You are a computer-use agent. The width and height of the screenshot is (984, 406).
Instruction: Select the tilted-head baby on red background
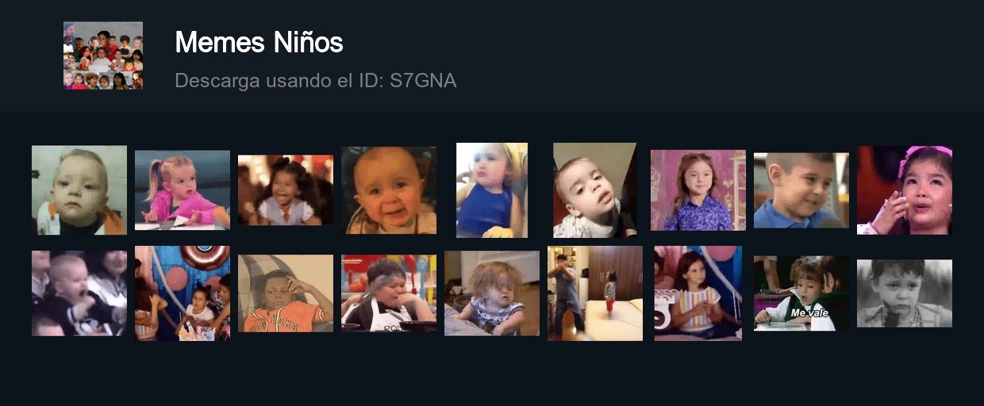tap(595, 190)
